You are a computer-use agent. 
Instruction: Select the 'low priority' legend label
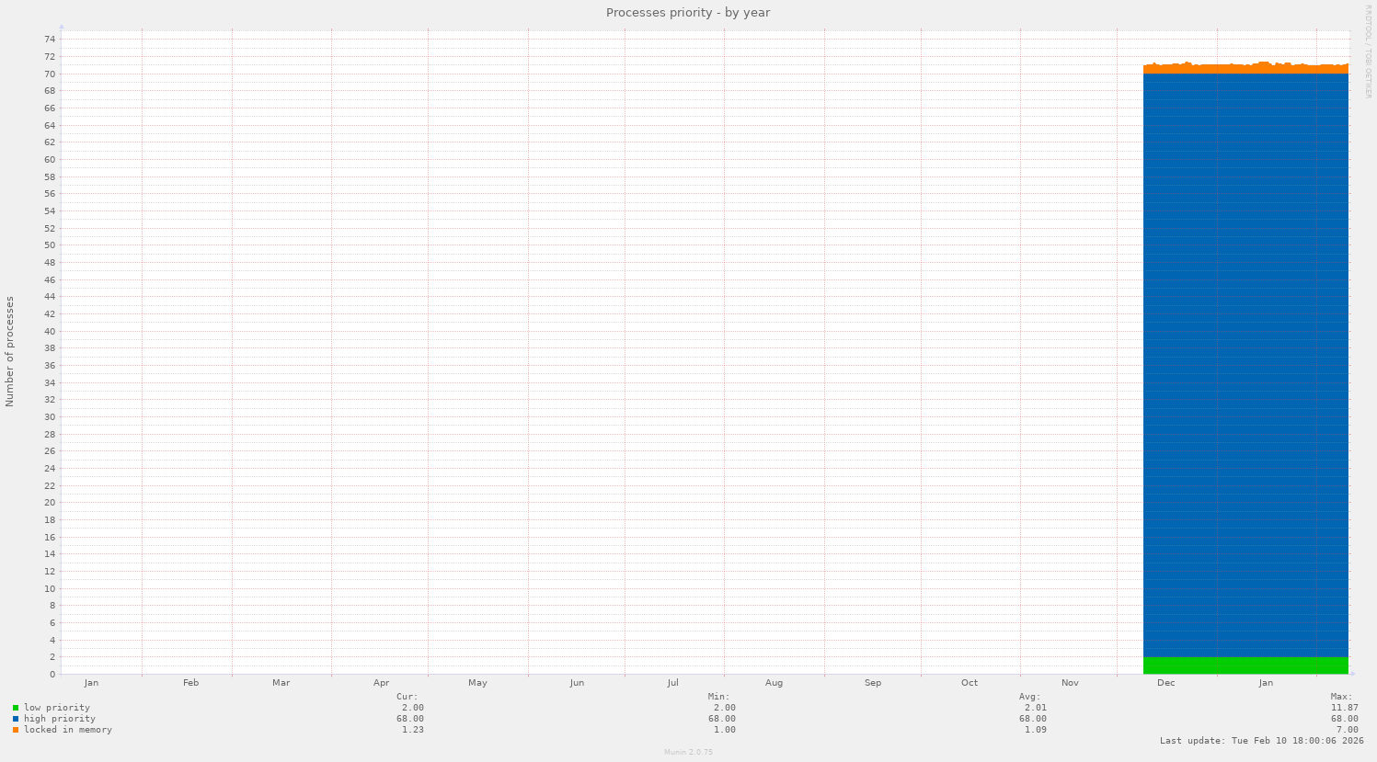coord(56,708)
